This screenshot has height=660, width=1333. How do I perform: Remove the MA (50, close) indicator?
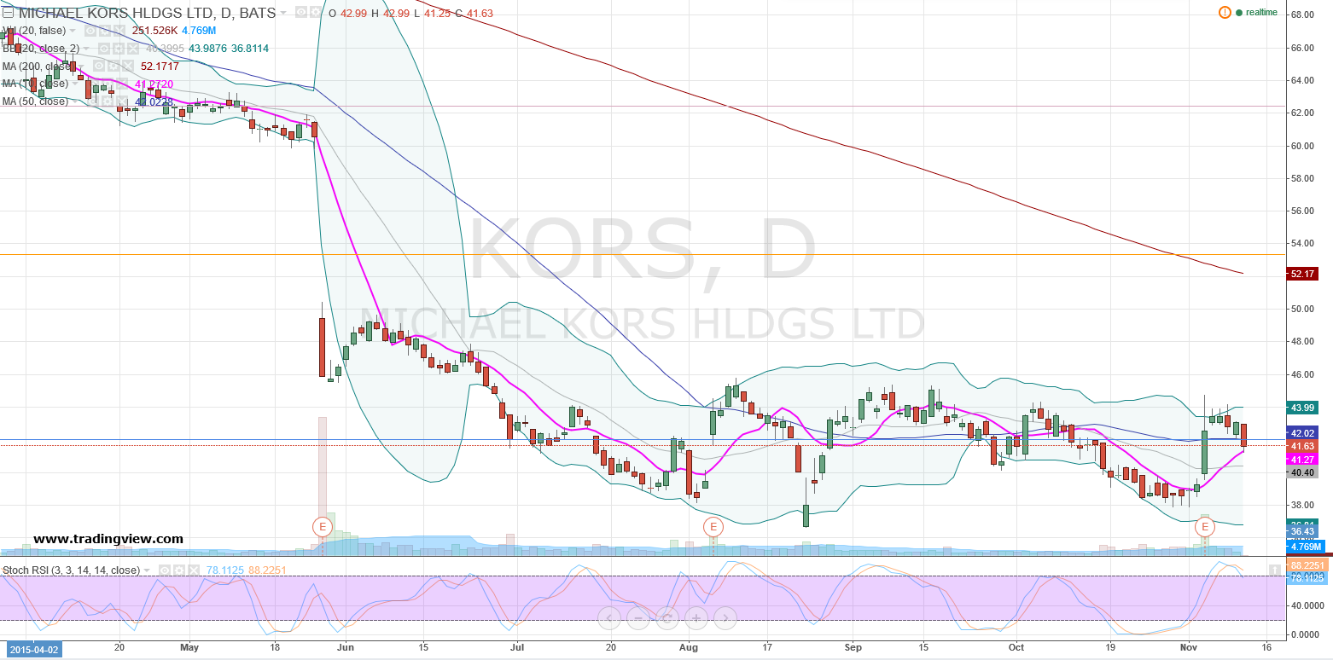coord(121,101)
